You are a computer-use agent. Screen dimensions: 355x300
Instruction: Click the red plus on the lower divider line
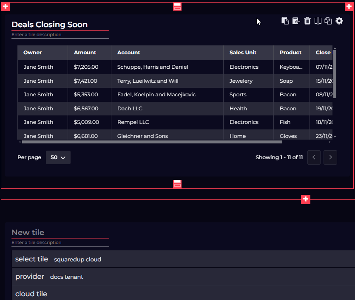click(306, 199)
